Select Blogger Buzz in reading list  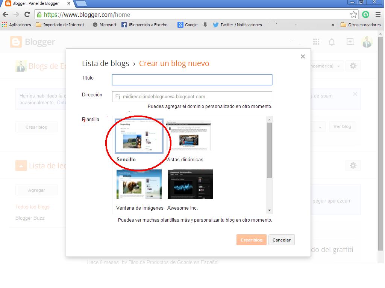pyautogui.click(x=30, y=218)
